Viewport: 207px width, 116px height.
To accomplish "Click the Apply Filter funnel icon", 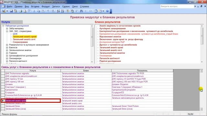I will (x=76, y=11).
